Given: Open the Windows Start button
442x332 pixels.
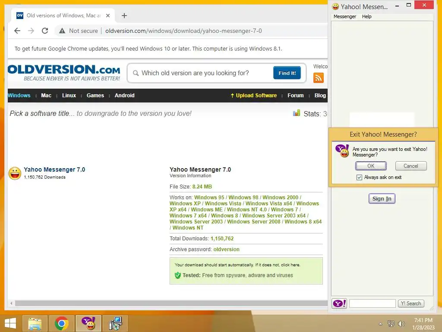Looking at the screenshot, I should tap(10, 323).
